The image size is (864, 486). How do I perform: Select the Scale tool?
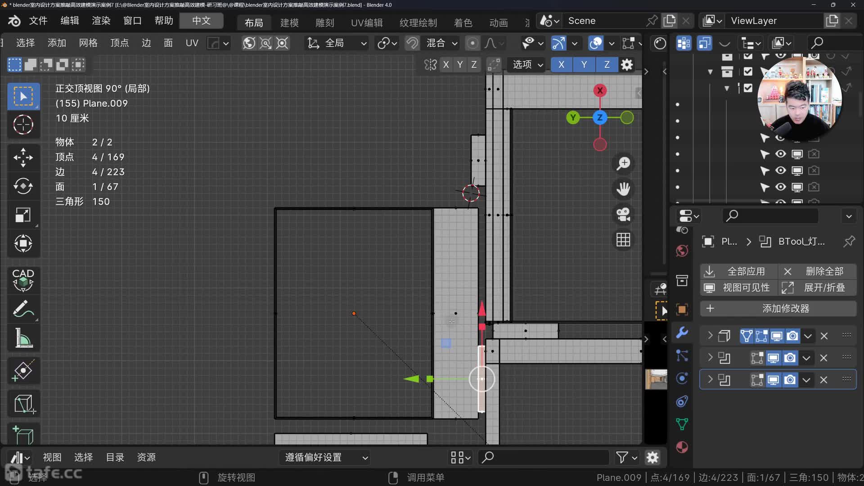pos(23,215)
